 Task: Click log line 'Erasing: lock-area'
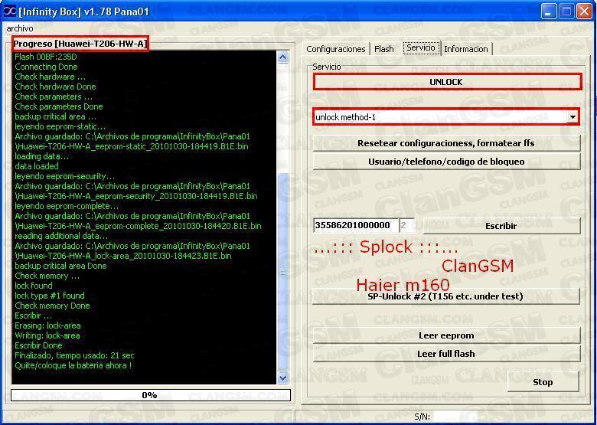click(47, 325)
